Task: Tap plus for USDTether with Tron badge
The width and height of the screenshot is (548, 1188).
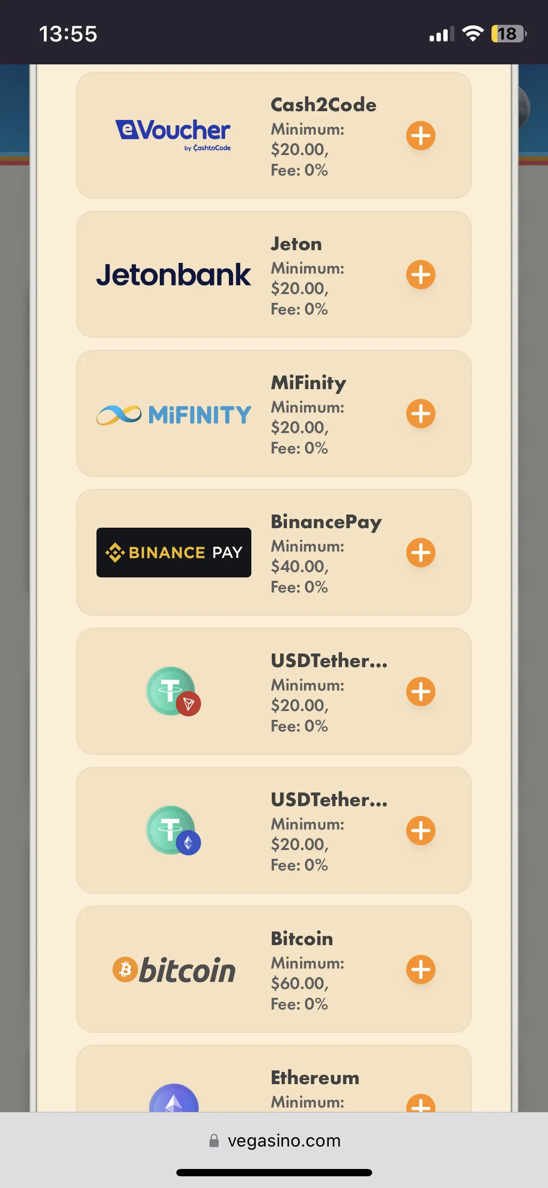Action: coord(421,692)
